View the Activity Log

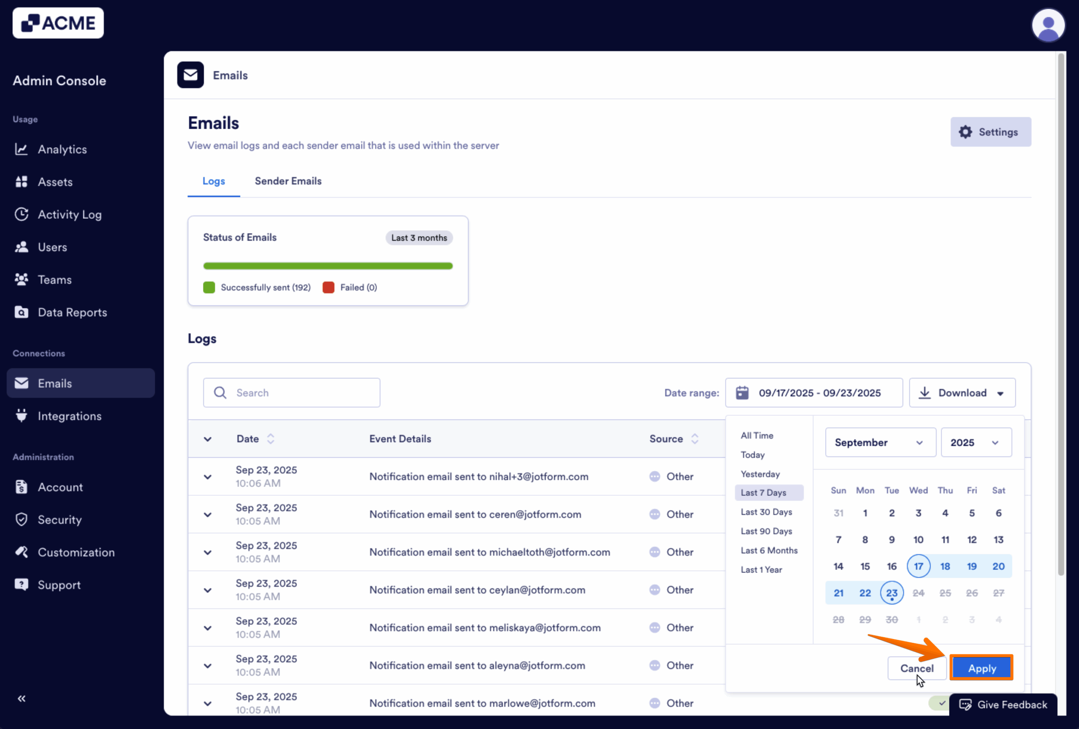pos(70,214)
